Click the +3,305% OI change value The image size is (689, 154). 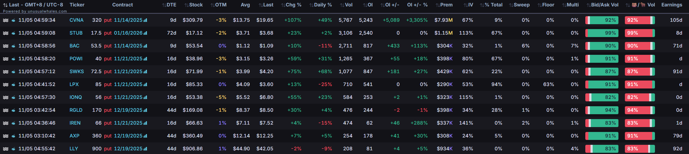pos(417,20)
